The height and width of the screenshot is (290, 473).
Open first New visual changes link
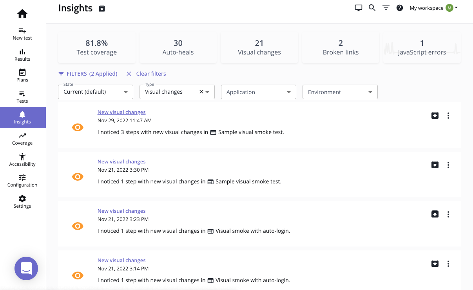(x=121, y=112)
